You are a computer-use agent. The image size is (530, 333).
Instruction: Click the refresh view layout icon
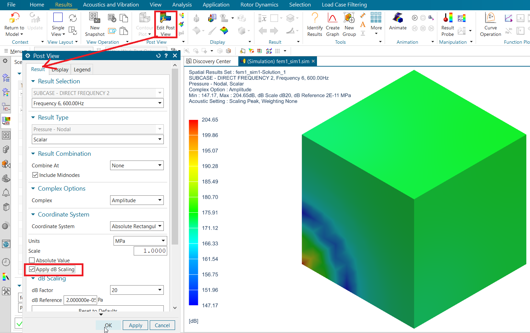coord(72,18)
